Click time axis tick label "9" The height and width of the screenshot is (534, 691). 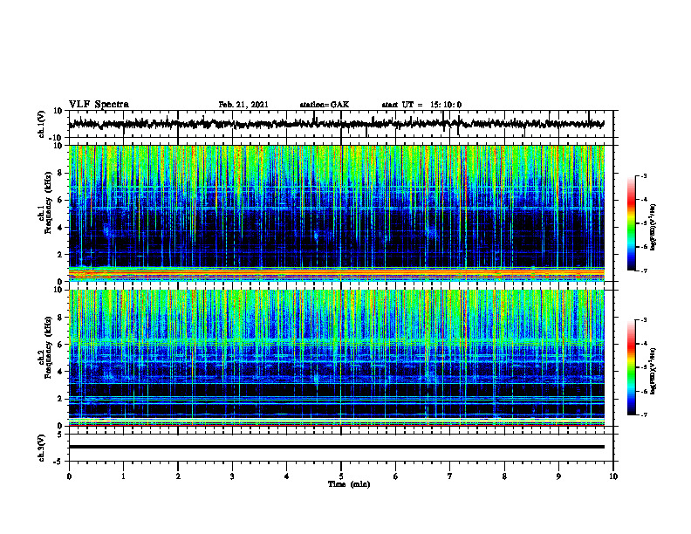(558, 476)
